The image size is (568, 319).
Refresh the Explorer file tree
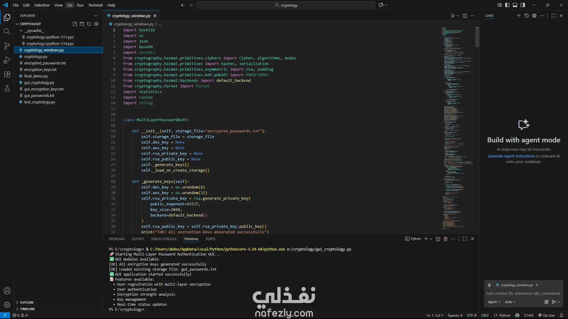pos(89,24)
